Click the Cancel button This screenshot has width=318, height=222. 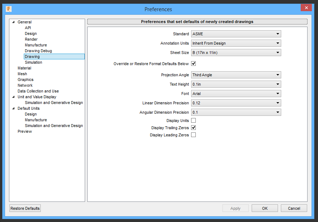(294, 208)
